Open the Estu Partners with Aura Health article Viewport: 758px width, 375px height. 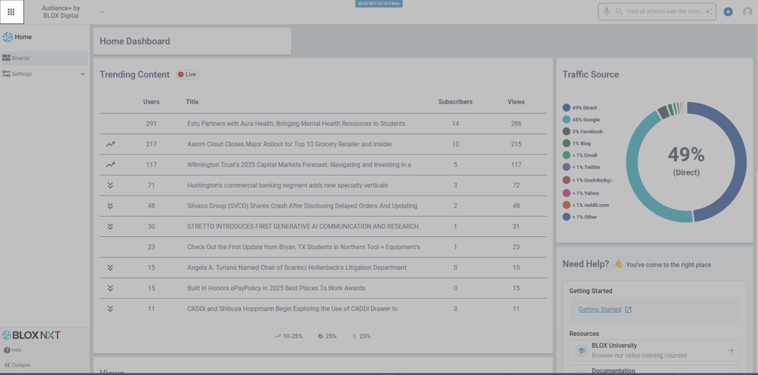[x=296, y=124]
